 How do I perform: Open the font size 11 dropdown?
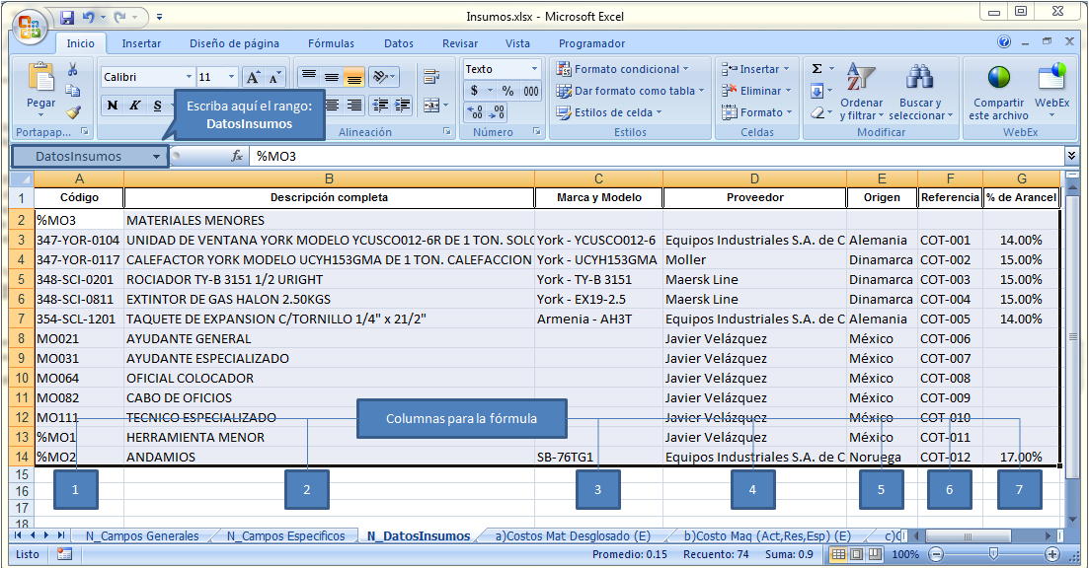click(x=232, y=77)
